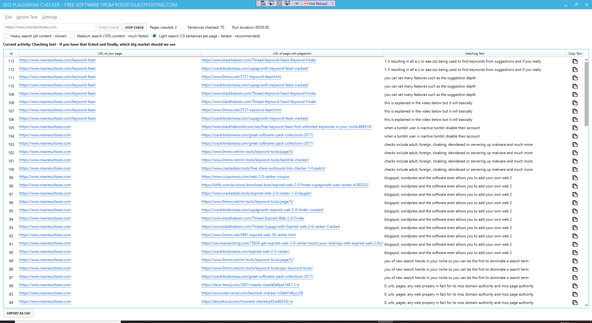
Task: Click the Copy Text column header
Action: click(575, 53)
